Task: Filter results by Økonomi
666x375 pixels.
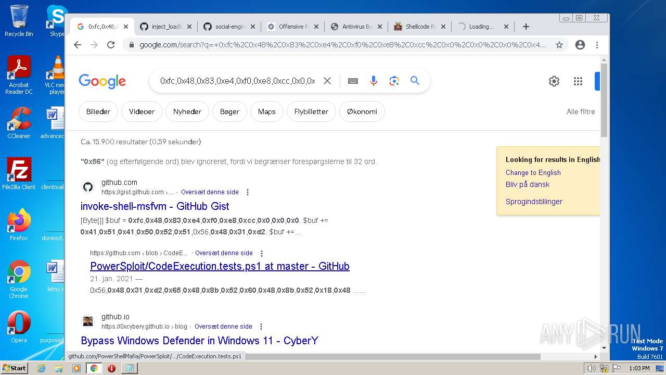Action: click(x=362, y=111)
